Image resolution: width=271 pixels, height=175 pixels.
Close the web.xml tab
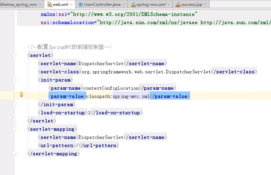(71, 4)
